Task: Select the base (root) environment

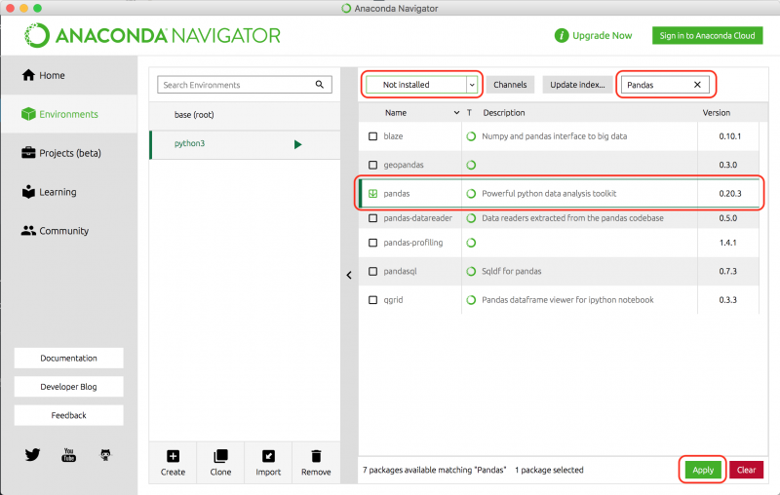Action: click(x=245, y=115)
